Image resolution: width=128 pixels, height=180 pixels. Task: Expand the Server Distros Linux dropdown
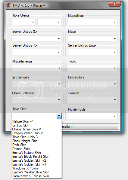(92, 52)
